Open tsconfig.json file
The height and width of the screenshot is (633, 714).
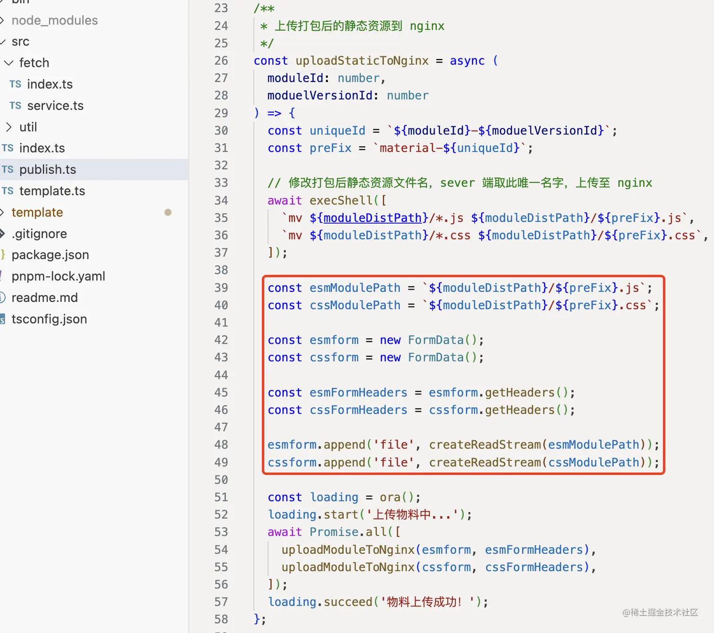coord(49,319)
